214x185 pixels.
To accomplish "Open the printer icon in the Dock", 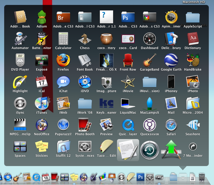I will tap(159, 177).
